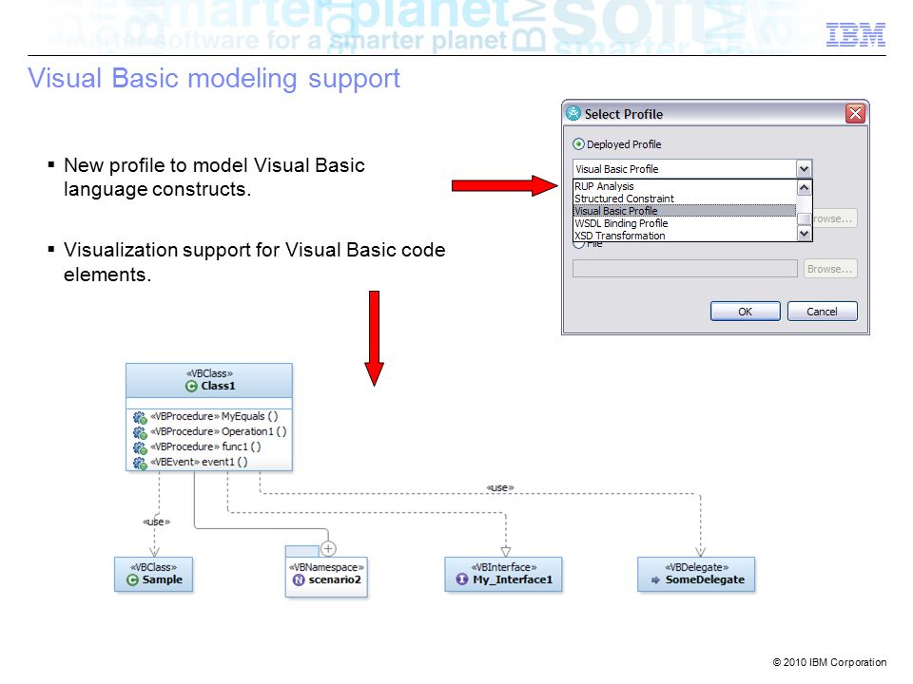Viewport: 913px width, 684px height.
Task: Pick XSD Transformation from list
Action: coord(619,236)
